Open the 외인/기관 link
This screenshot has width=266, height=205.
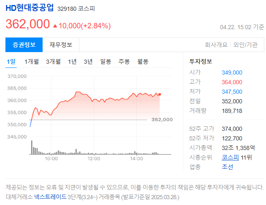click(245, 45)
